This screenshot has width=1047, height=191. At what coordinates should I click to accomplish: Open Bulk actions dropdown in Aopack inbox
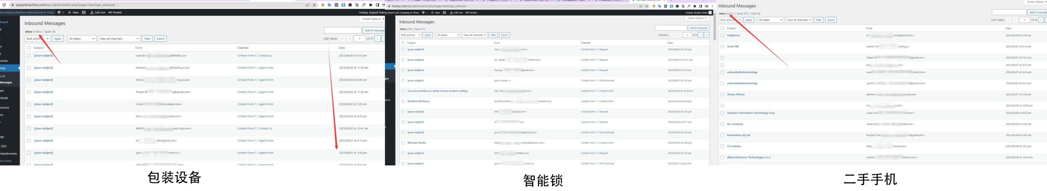pos(38,39)
